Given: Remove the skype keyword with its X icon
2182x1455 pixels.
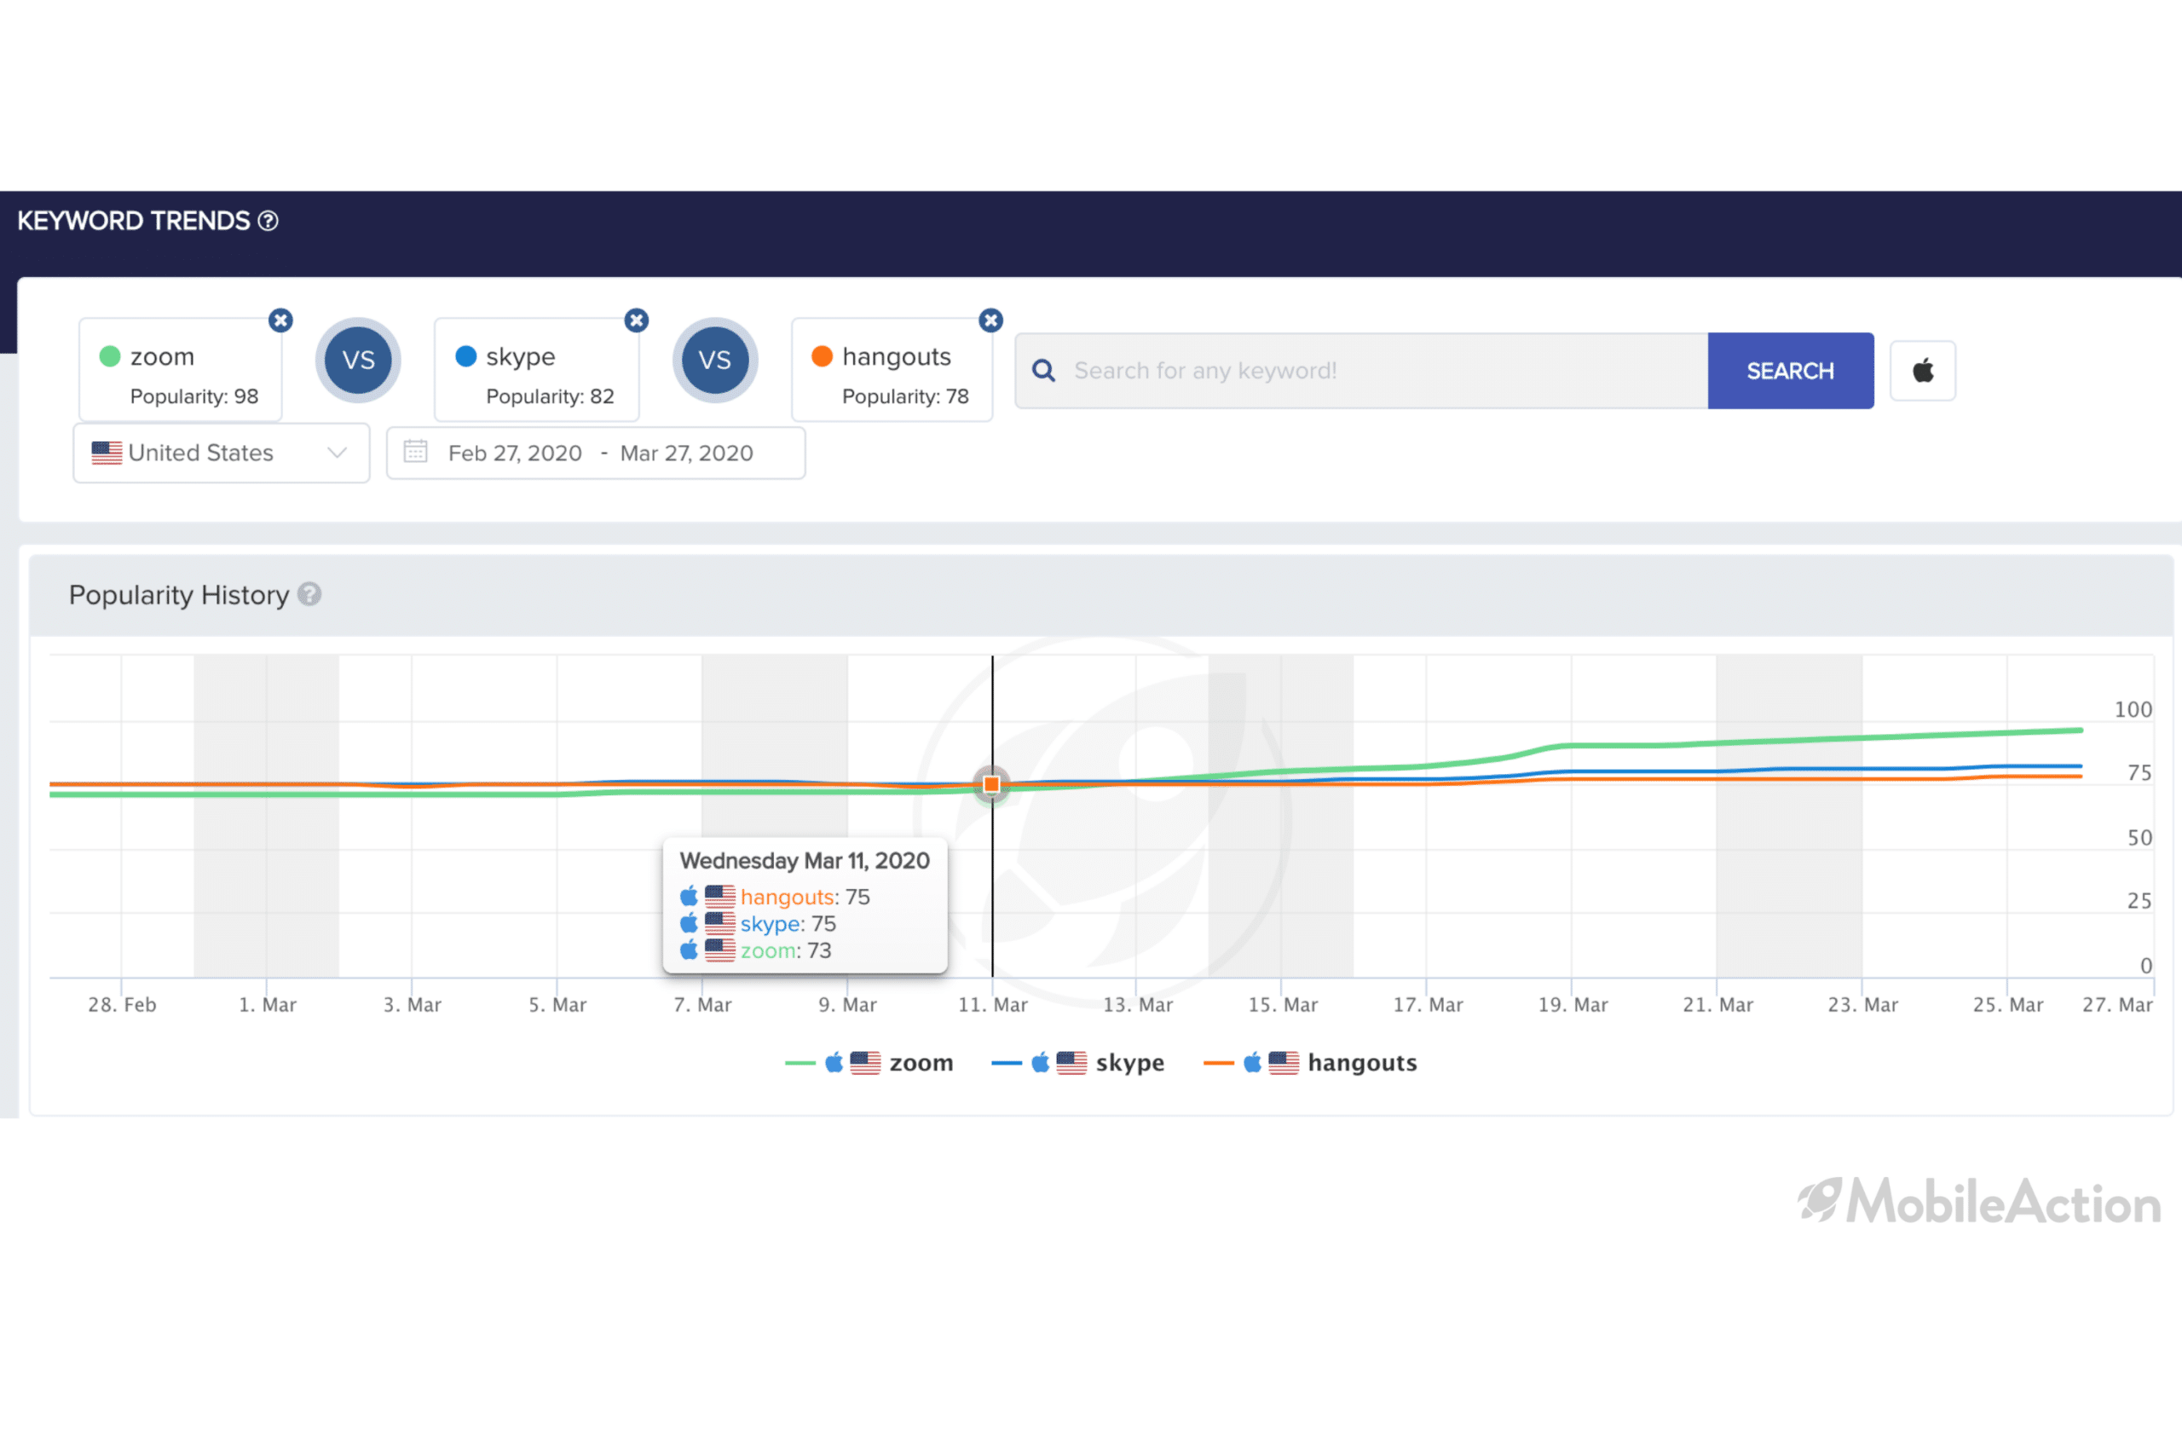Looking at the screenshot, I should 637,320.
